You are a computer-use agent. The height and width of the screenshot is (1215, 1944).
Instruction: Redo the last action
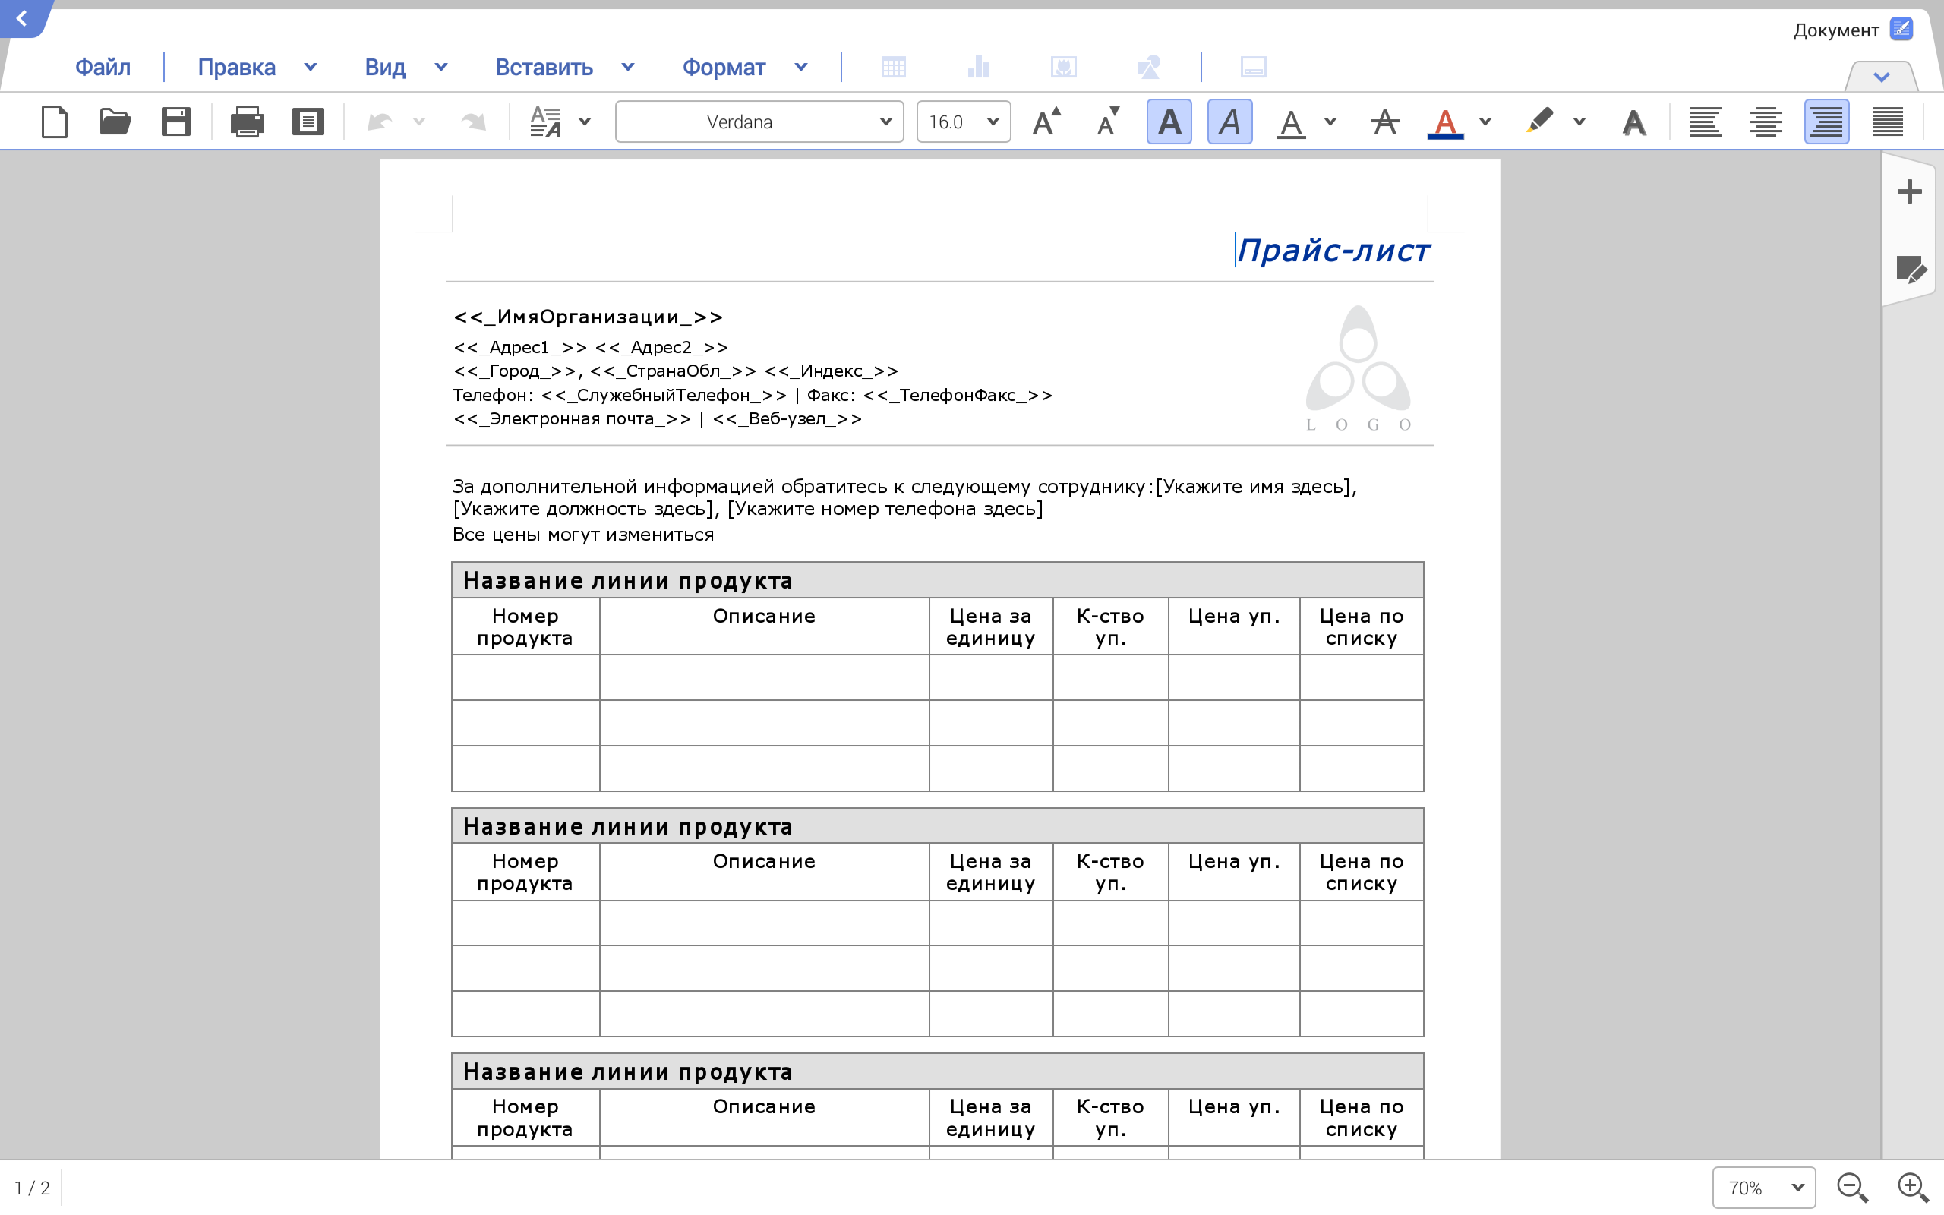tap(473, 122)
